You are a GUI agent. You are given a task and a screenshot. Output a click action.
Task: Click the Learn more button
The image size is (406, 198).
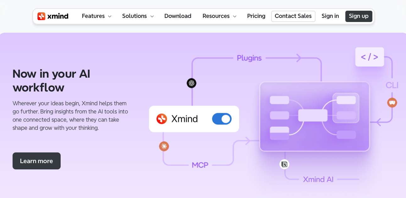click(36, 161)
